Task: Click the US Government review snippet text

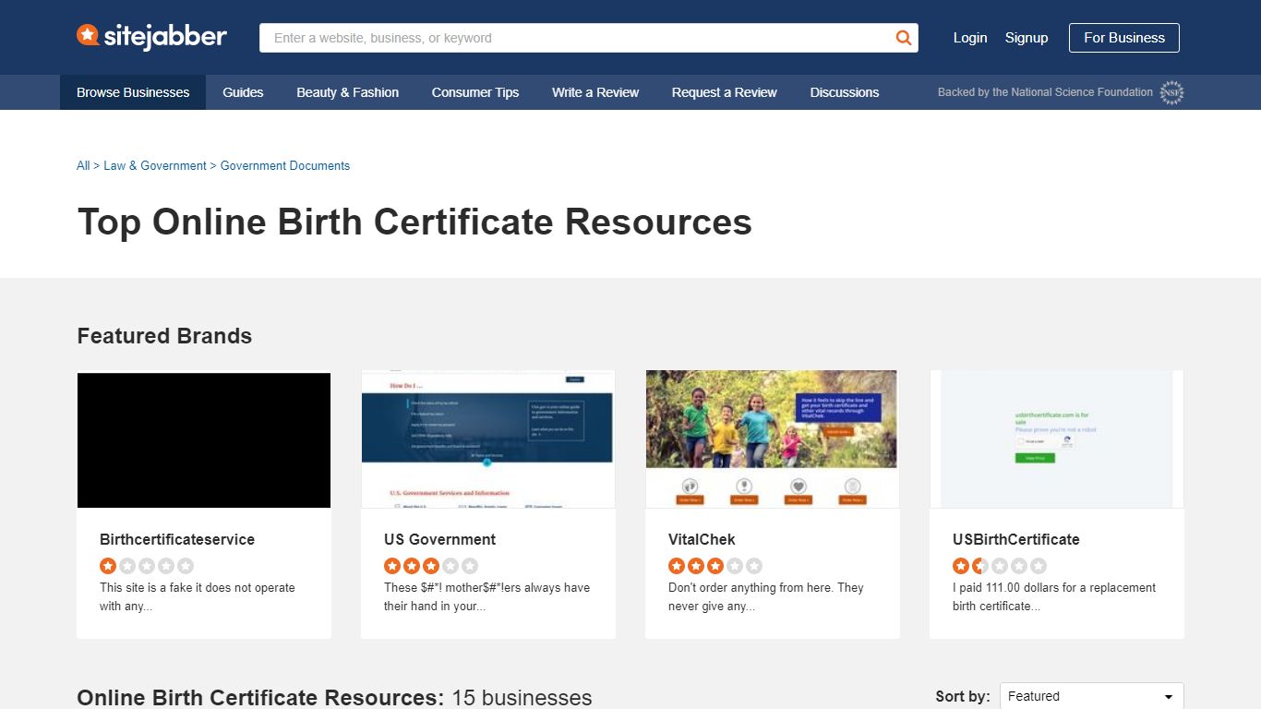Action: pos(486,596)
